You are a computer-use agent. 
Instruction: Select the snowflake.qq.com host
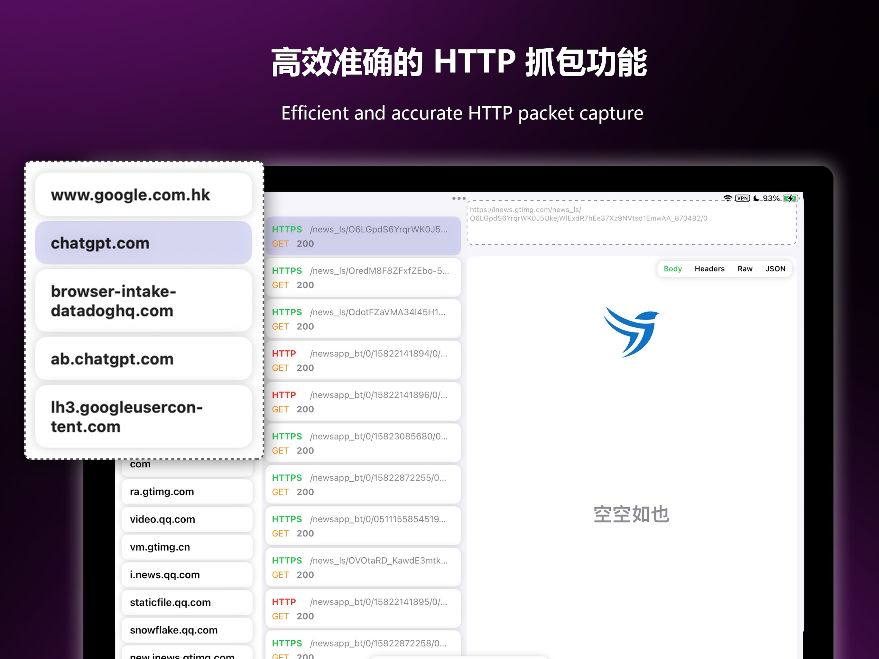point(187,630)
